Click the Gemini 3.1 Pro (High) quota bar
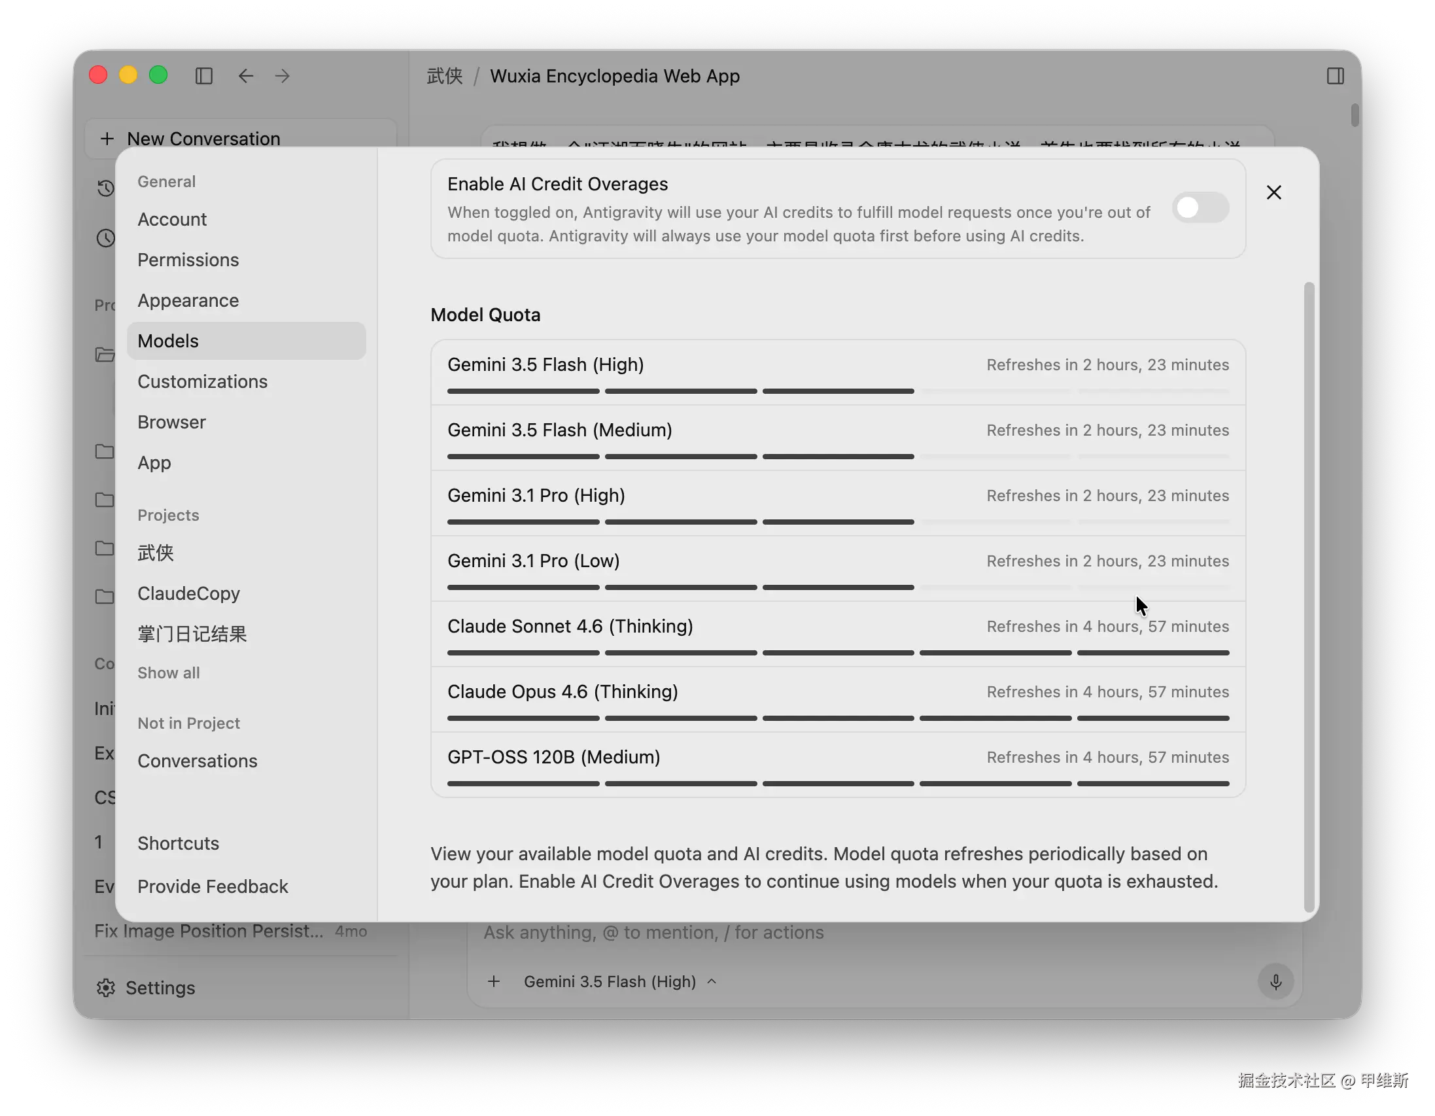The image size is (1435, 1116). pos(838,523)
